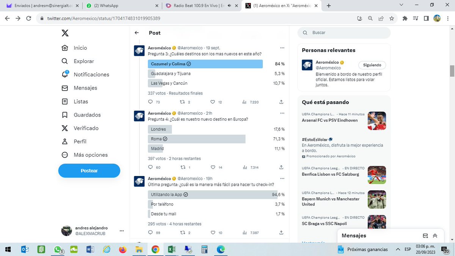Click the Siguiendo button for Aeroméxico

pos(372,65)
